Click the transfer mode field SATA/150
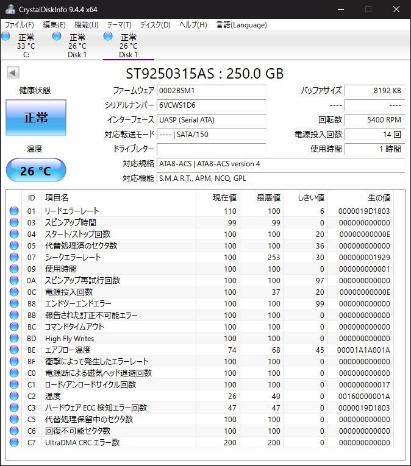This screenshot has width=411, height=466. (x=212, y=135)
